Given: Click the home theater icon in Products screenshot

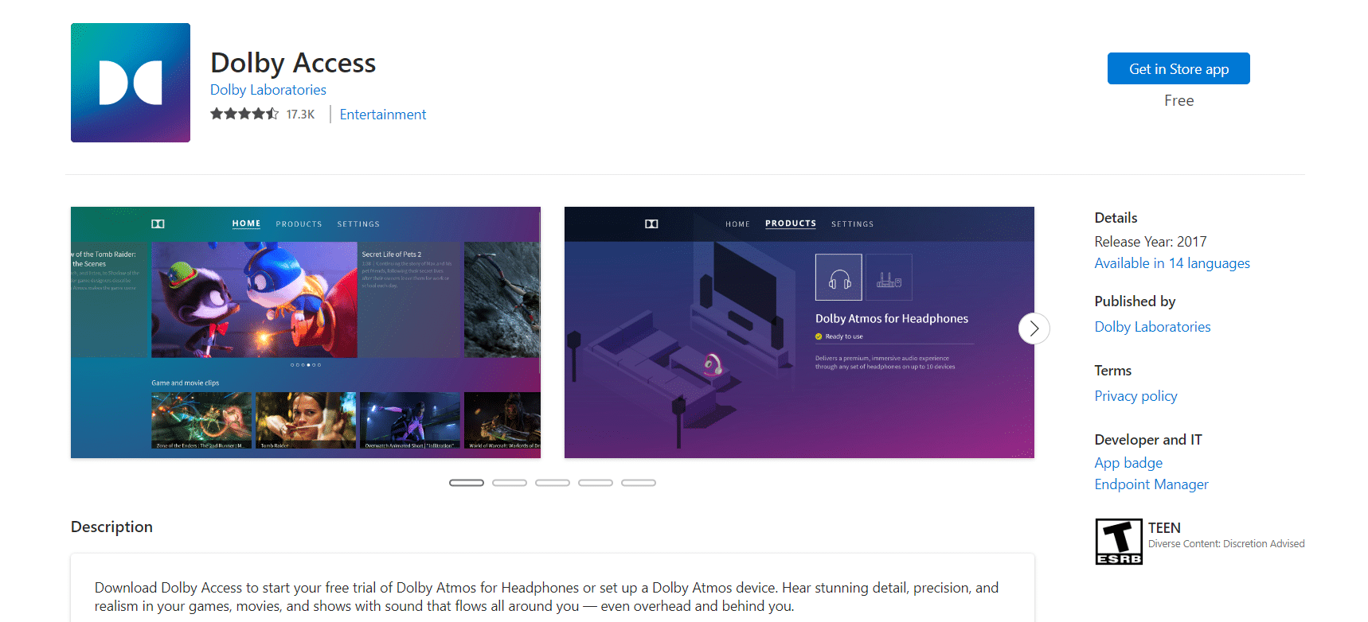Looking at the screenshot, I should pos(889,277).
